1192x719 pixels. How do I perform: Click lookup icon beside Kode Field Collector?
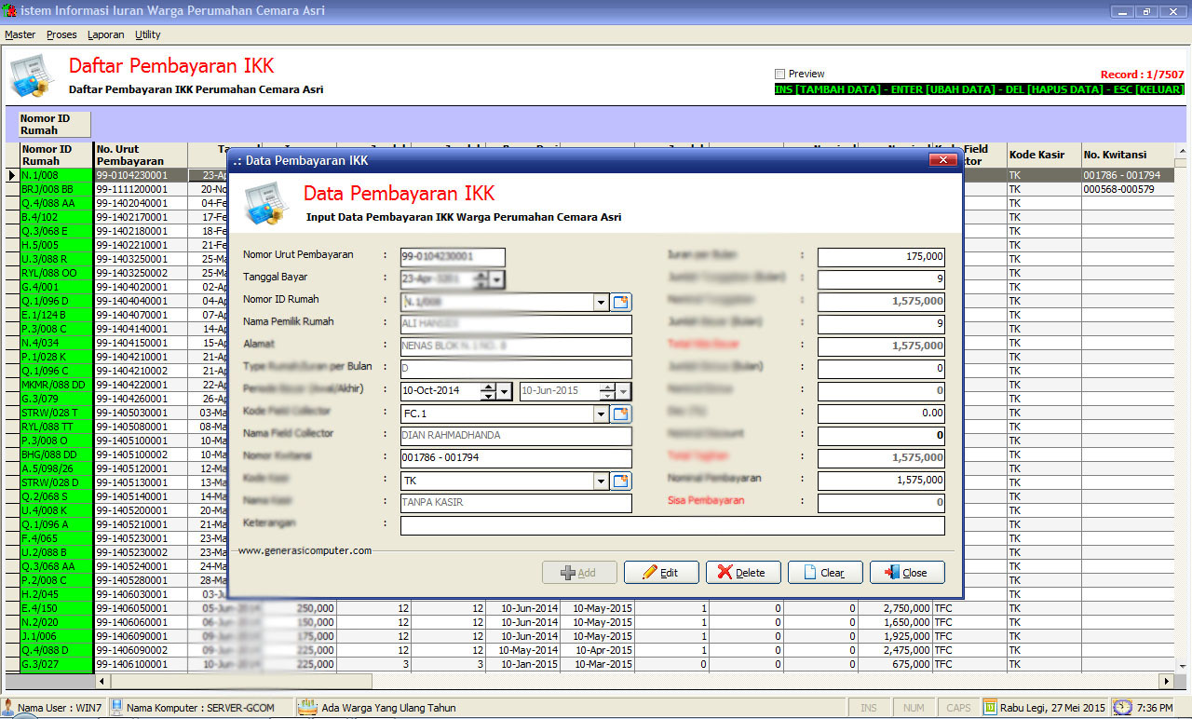pos(621,414)
